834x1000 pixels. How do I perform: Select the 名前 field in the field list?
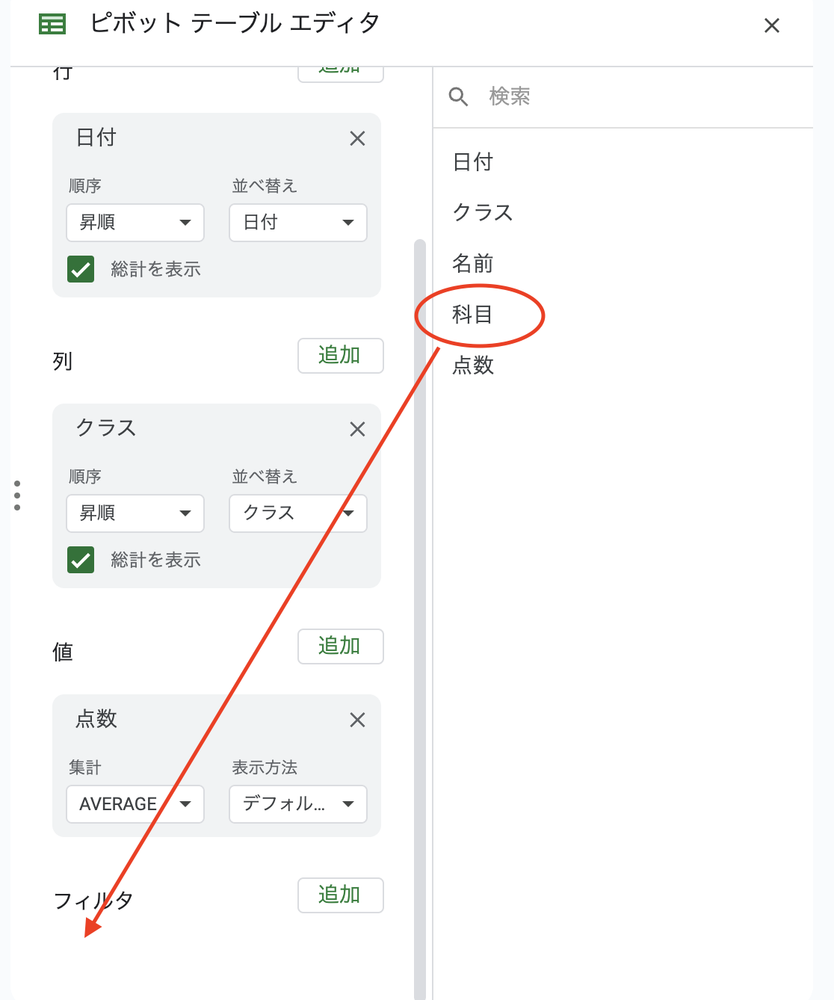[473, 264]
